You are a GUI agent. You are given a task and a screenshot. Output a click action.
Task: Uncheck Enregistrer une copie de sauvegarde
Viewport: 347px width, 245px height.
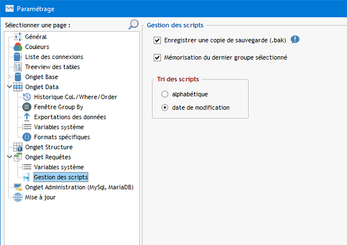(x=157, y=40)
